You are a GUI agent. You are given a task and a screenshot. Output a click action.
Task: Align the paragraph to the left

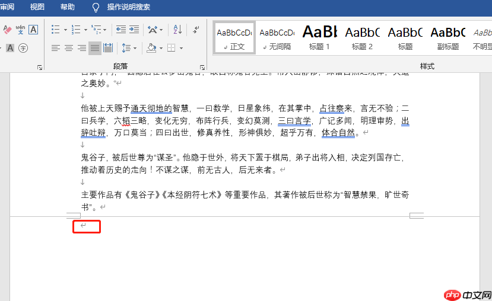pos(56,48)
